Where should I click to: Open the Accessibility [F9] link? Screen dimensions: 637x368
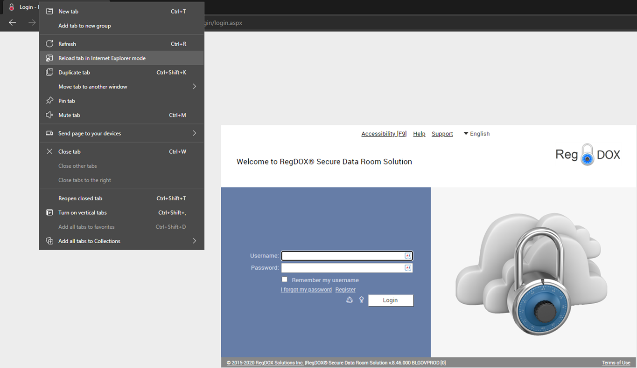click(384, 134)
